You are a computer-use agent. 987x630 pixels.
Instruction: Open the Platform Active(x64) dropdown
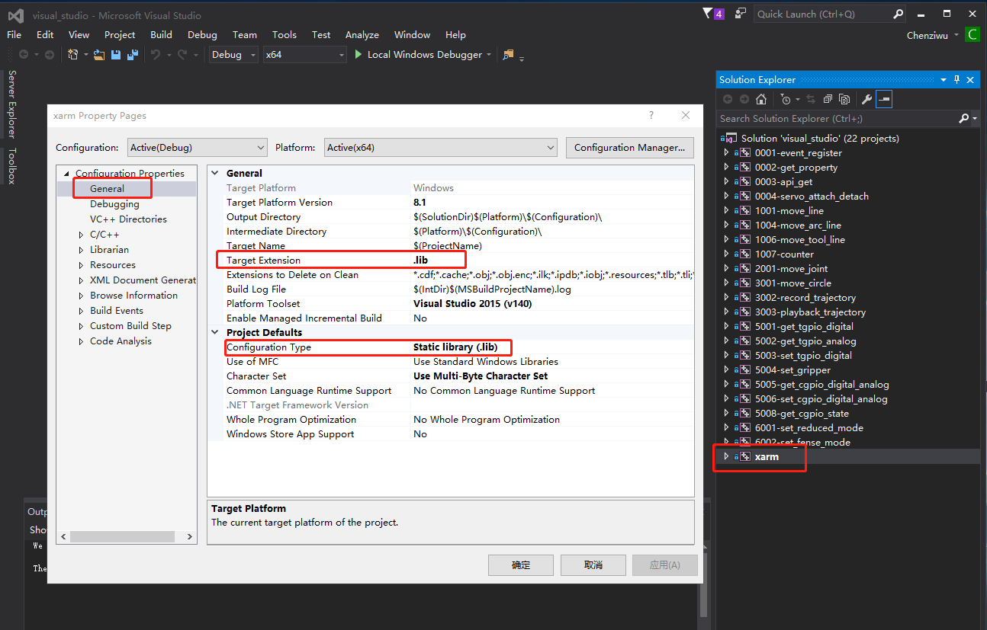pyautogui.click(x=441, y=147)
